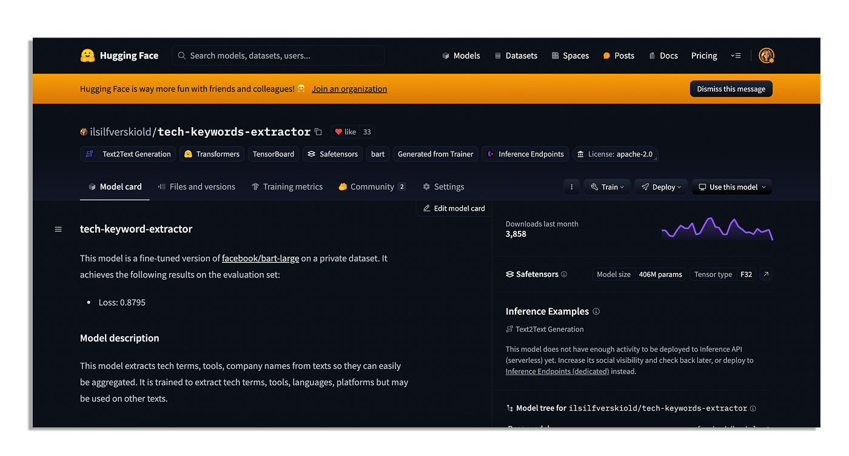849x456 pixels.
Task: Click the Hugging Face logo emoji
Action: pos(88,56)
